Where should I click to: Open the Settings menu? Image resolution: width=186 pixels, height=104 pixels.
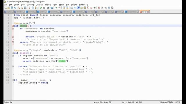point(48,5)
